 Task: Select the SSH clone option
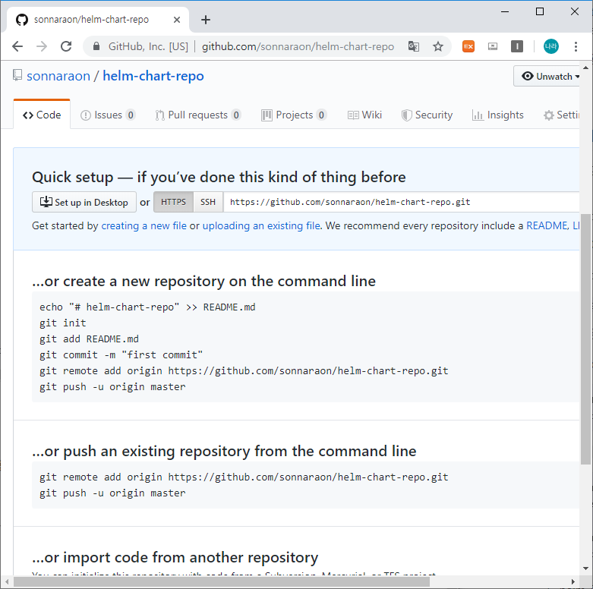208,202
